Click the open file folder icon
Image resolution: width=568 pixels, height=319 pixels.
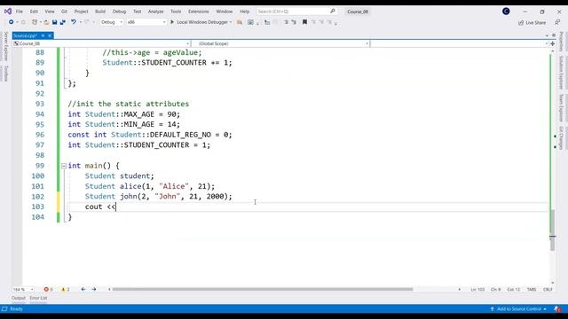(46, 22)
